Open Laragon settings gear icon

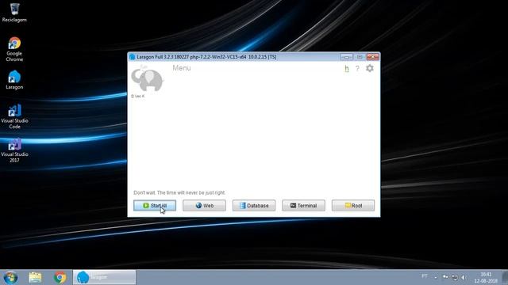(x=370, y=68)
